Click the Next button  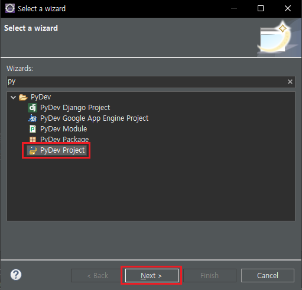[x=151, y=275]
